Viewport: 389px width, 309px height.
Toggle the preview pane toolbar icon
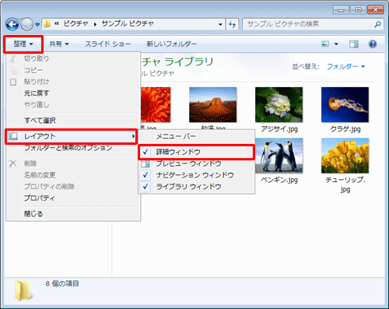pos(353,44)
